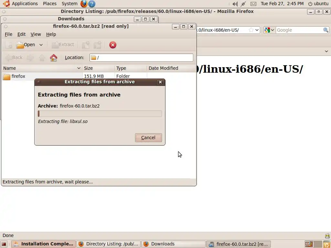Minimize the Mozilla Firefox window
The width and height of the screenshot is (331, 248).
pyautogui.click(x=311, y=12)
